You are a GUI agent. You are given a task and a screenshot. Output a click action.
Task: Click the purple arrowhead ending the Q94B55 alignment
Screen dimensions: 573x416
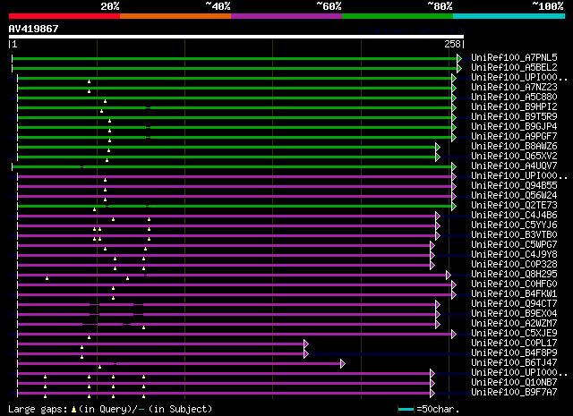pyautogui.click(x=454, y=187)
